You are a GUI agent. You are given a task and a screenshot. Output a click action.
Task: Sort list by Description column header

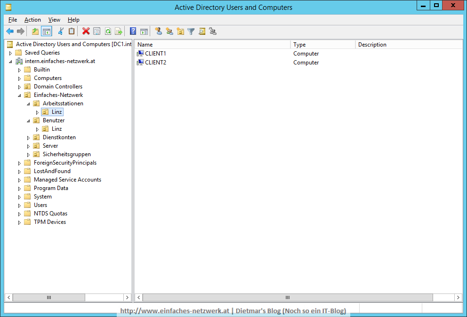(x=409, y=45)
